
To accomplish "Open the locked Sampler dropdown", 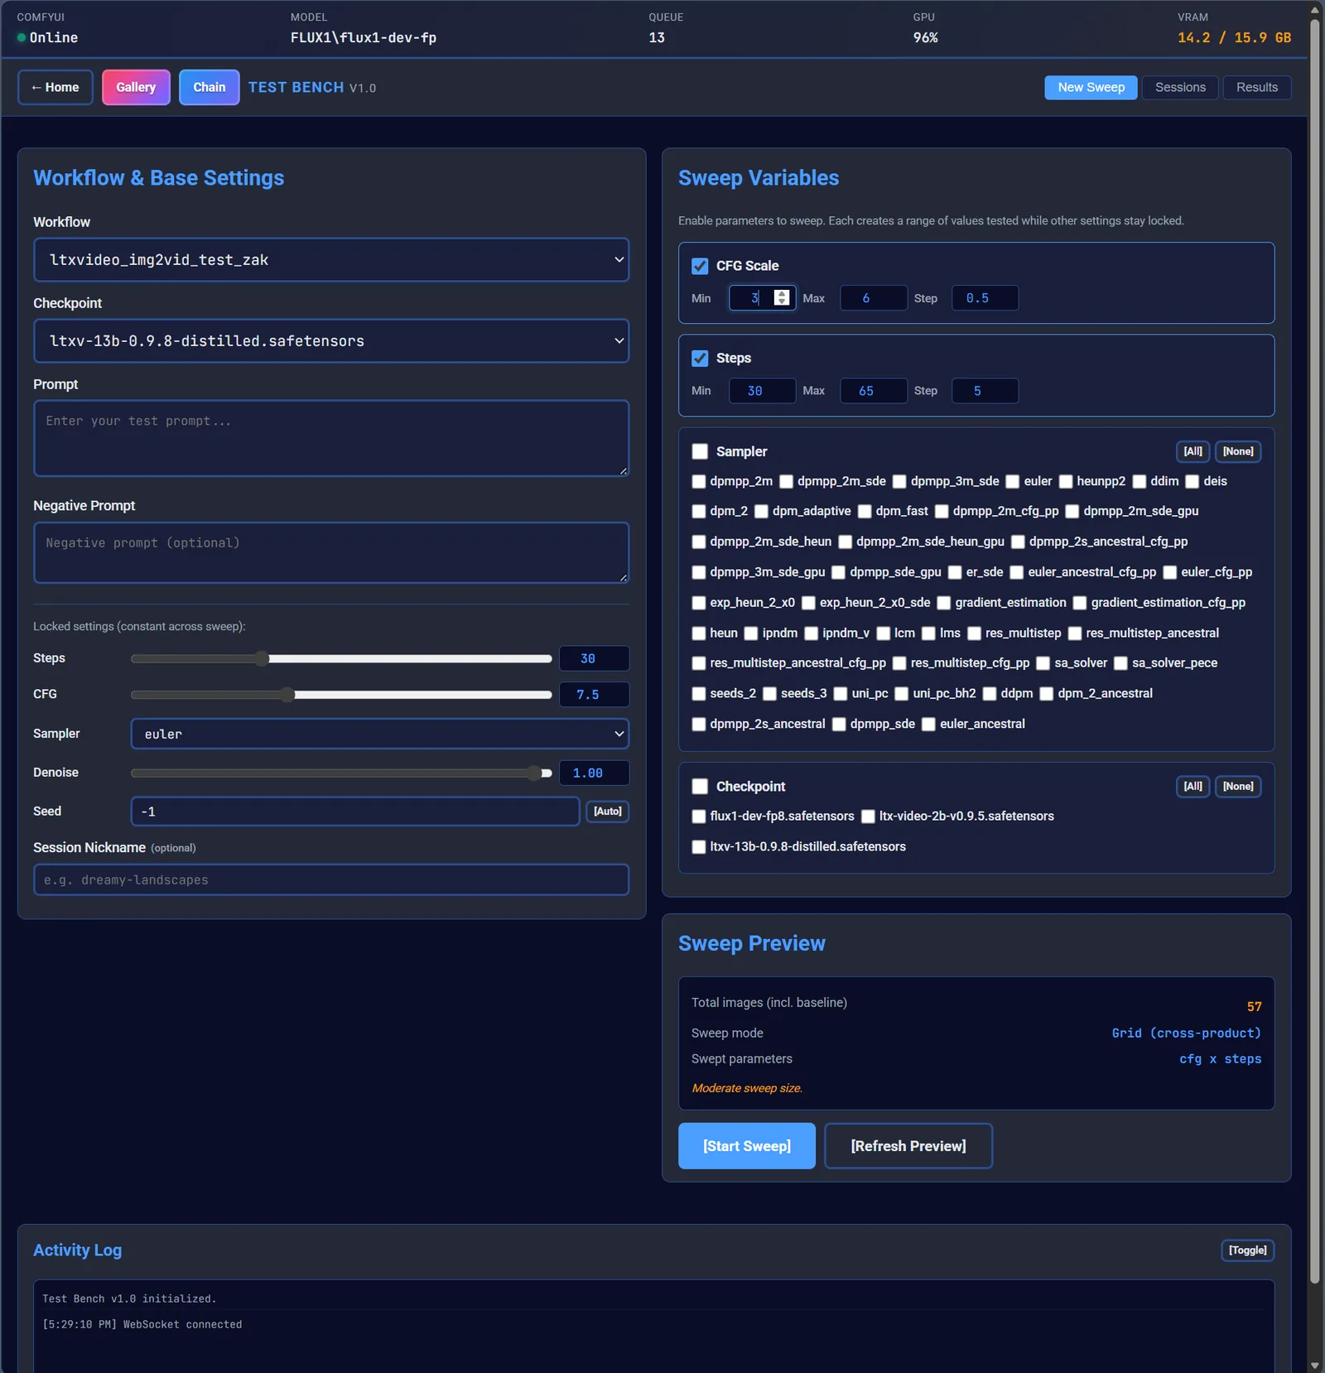I will coord(380,734).
